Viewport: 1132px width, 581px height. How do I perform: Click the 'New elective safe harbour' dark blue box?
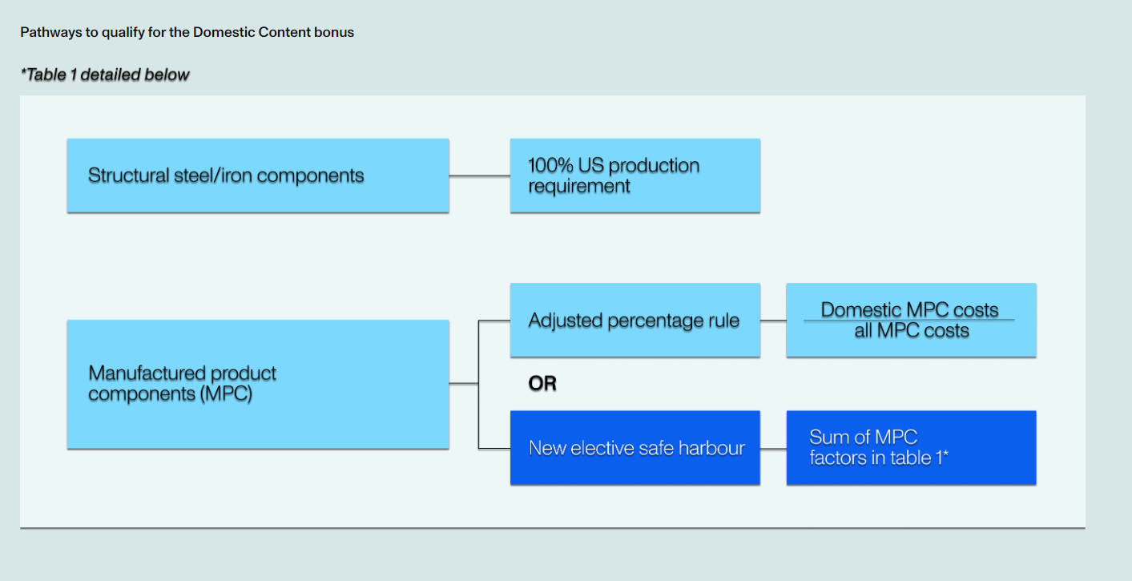click(x=634, y=448)
